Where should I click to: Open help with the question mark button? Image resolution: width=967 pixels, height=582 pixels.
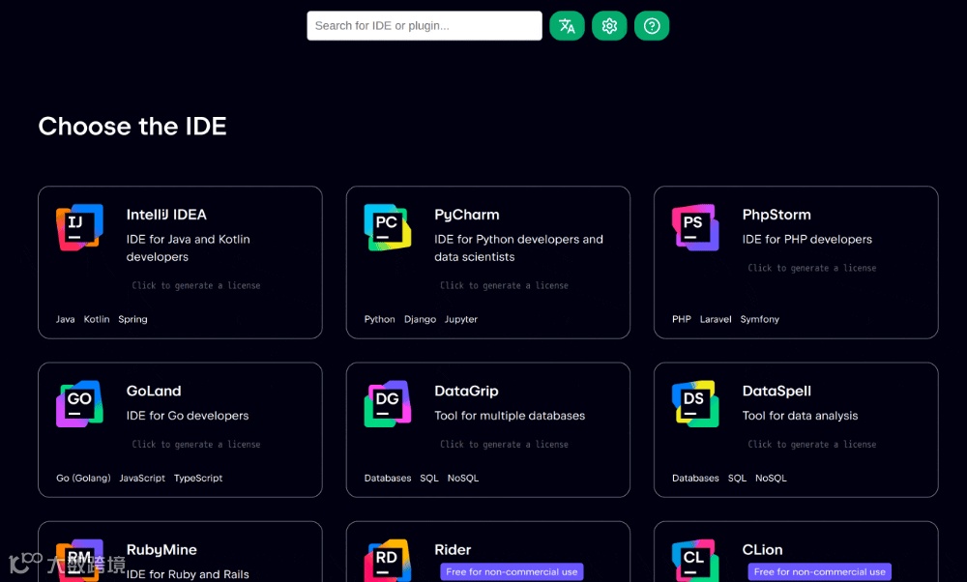click(x=652, y=26)
